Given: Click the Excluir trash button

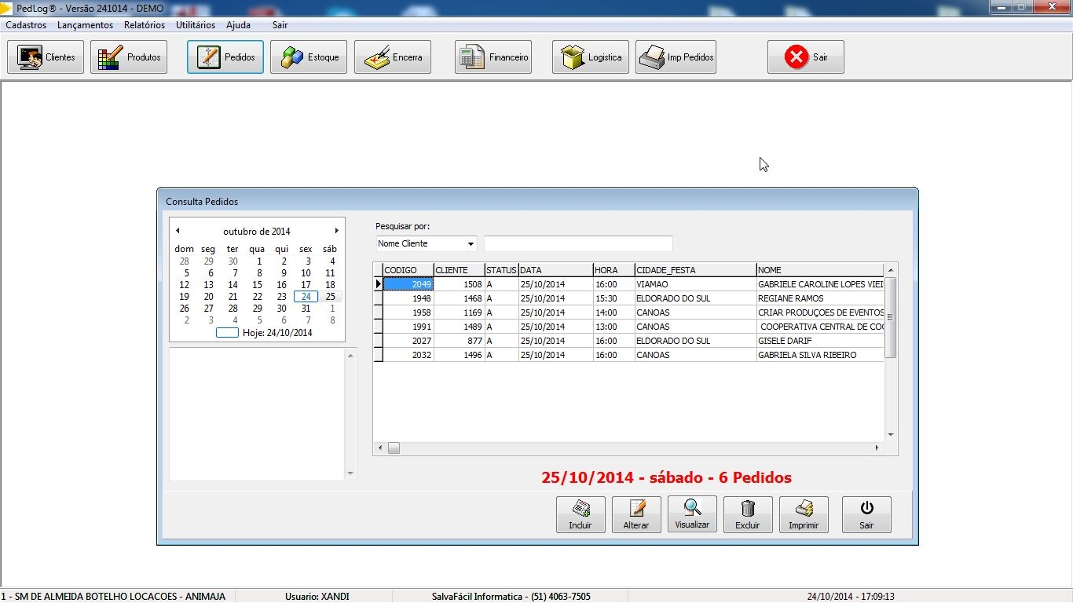Looking at the screenshot, I should pos(748,514).
